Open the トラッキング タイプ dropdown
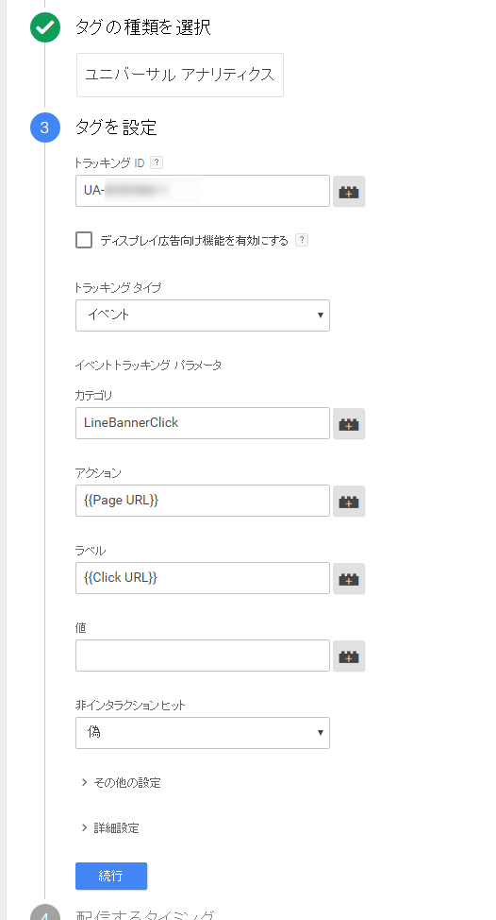The image size is (496, 920). [203, 315]
